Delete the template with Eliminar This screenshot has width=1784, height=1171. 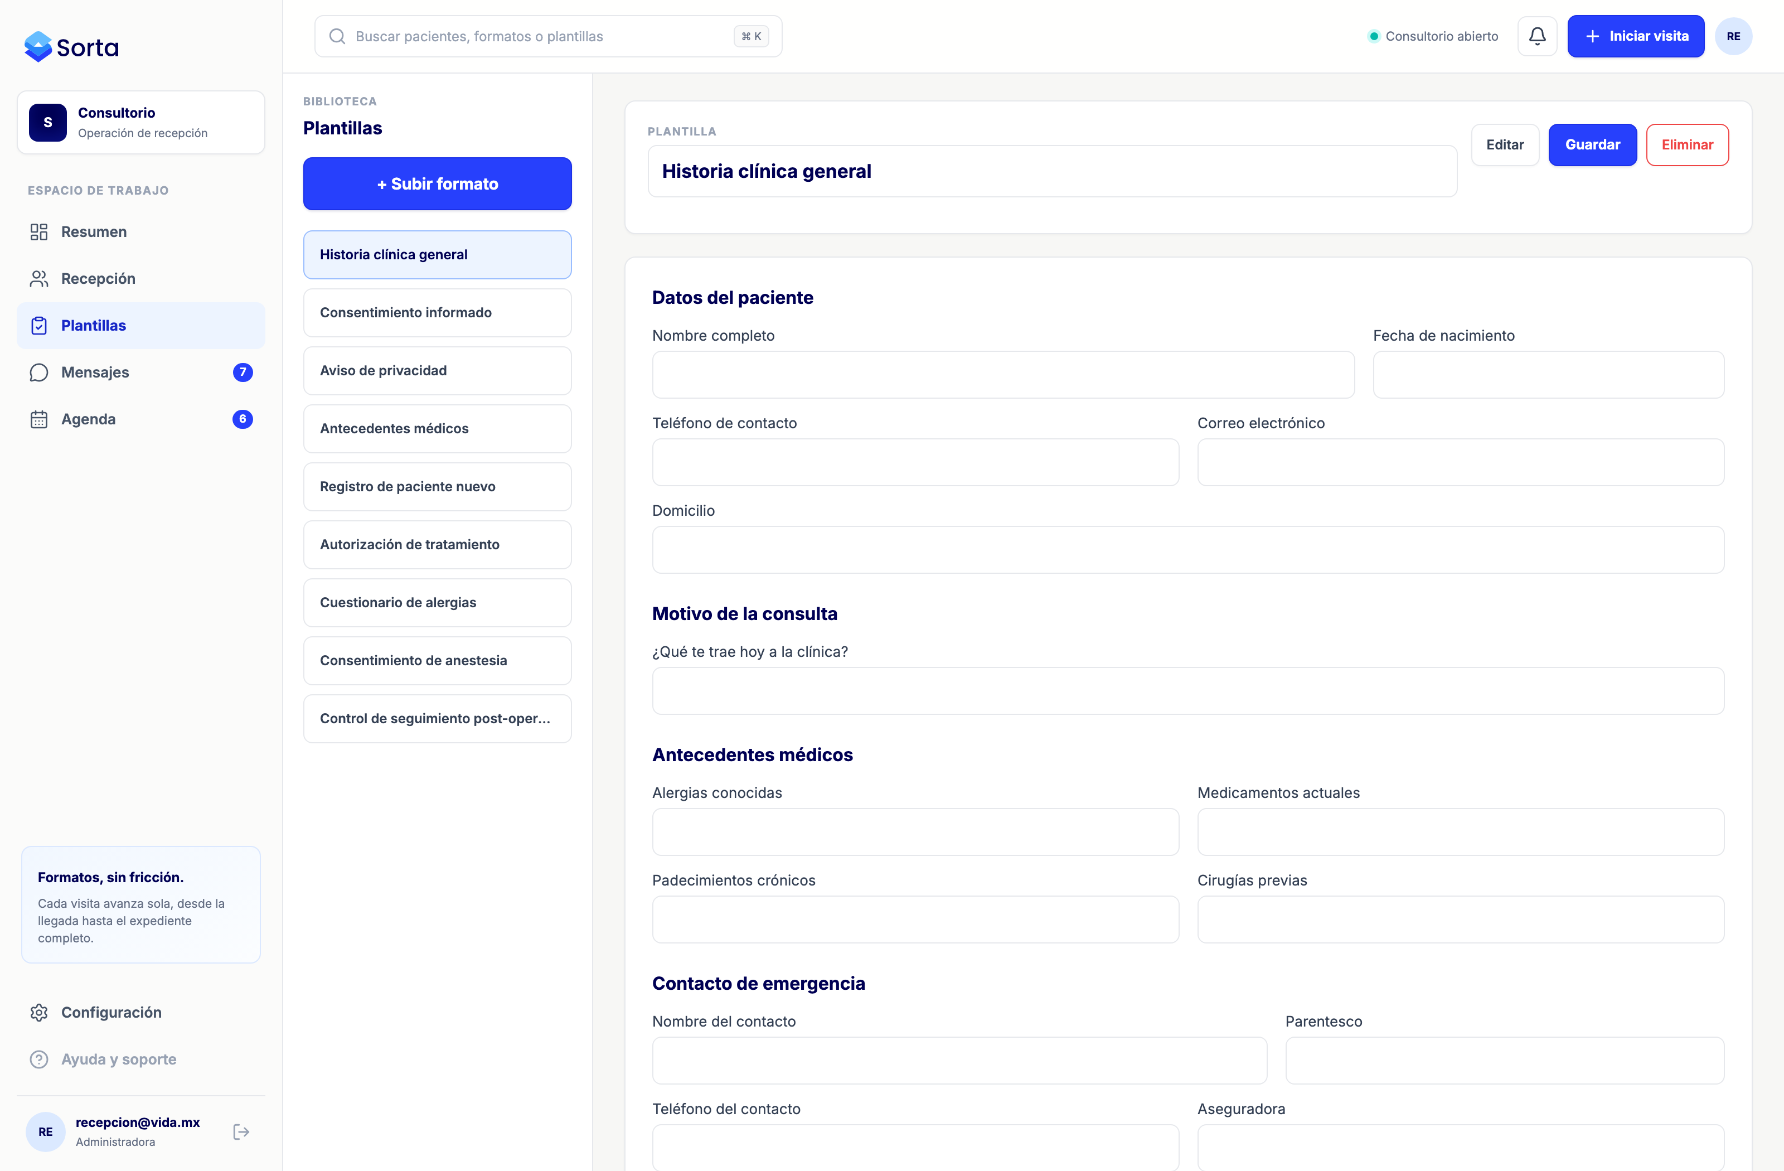point(1686,144)
